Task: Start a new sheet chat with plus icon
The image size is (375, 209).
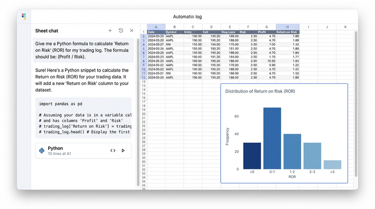Action: click(x=110, y=30)
